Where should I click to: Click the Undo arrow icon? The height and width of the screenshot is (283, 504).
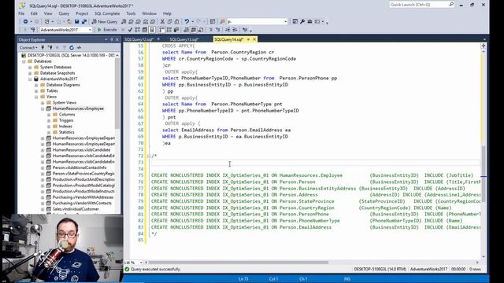pos(187,21)
